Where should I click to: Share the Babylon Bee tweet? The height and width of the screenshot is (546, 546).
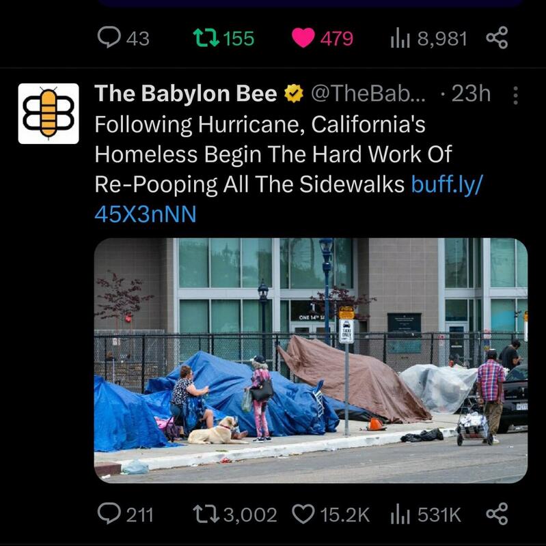(497, 514)
